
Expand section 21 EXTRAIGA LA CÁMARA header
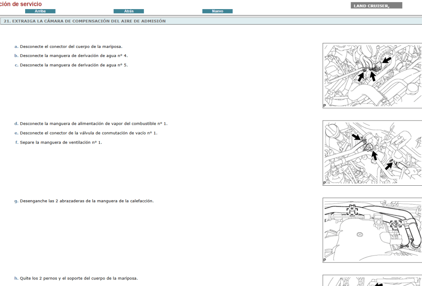pyautogui.click(x=84, y=20)
